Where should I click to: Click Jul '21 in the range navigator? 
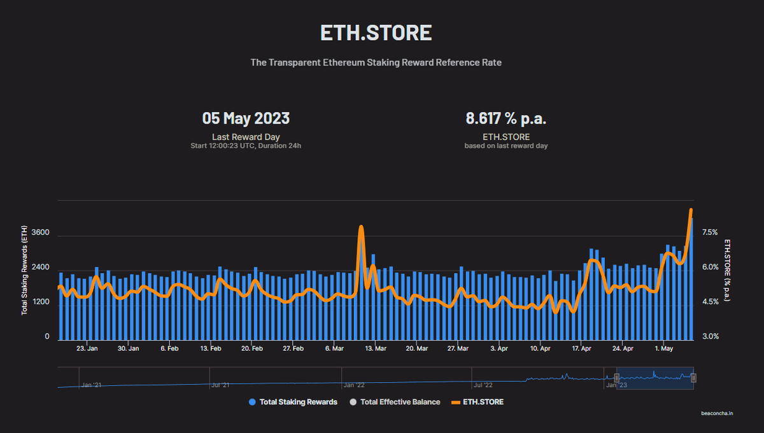point(221,385)
